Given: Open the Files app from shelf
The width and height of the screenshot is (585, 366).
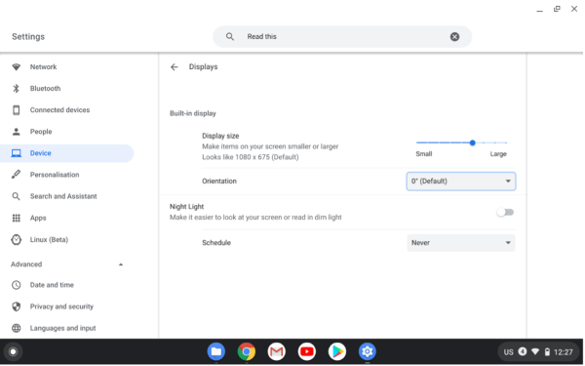Looking at the screenshot, I should [x=216, y=351].
